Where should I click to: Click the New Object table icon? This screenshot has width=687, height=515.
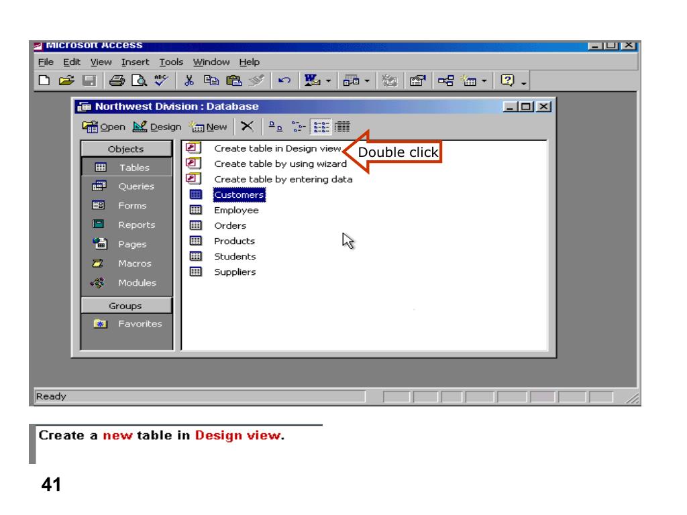[x=468, y=80]
